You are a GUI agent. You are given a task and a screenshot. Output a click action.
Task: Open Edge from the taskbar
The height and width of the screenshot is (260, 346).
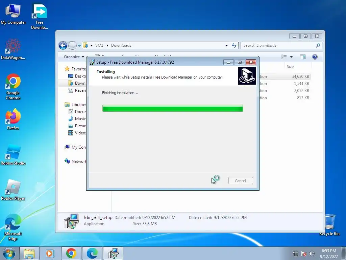coord(92,253)
